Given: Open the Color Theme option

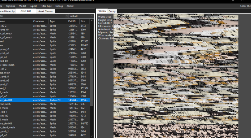Looking at the screenshot, I should click(245, 6).
